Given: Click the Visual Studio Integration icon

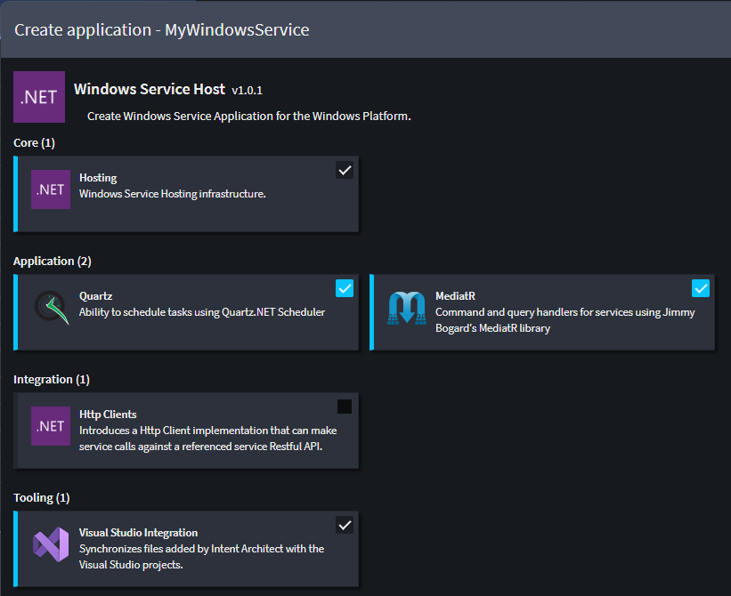Looking at the screenshot, I should coord(51,544).
